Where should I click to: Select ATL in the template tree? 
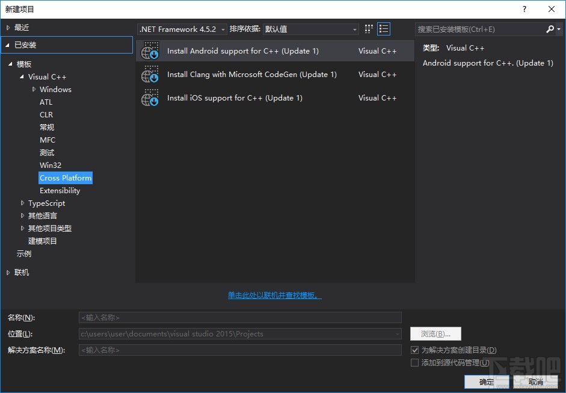pos(46,102)
